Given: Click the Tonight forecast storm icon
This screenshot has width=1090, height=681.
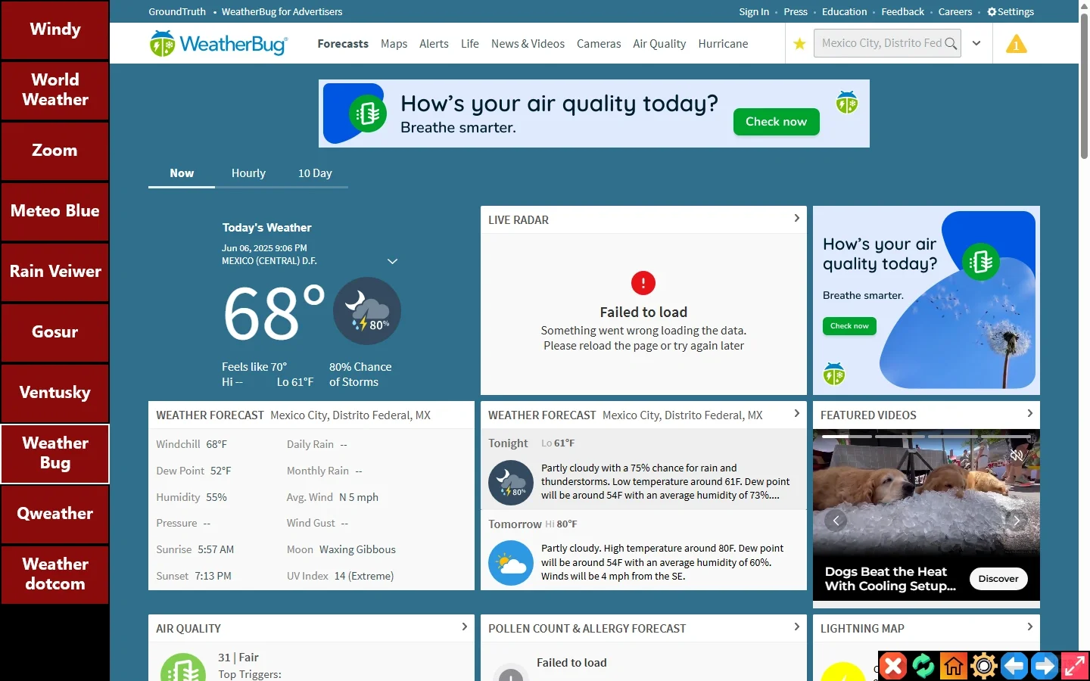Looking at the screenshot, I should [511, 483].
